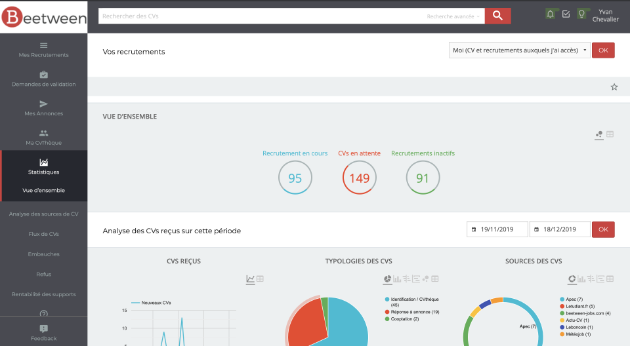The width and height of the screenshot is (630, 346).
Task: Show Typologies des CVs as bar chart
Action: (397, 279)
